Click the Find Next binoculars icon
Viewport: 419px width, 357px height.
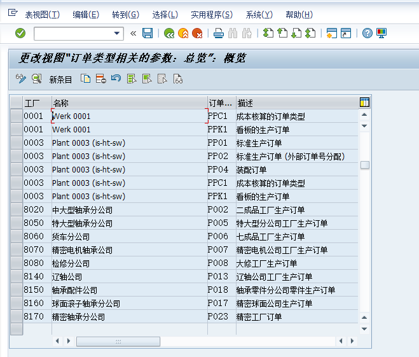click(247, 33)
